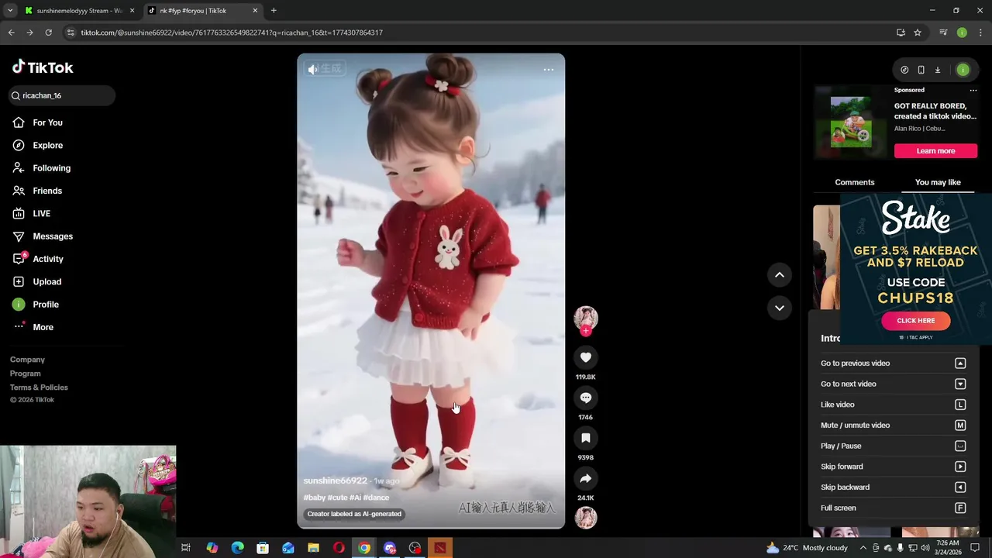Screen dimensions: 992x558
Task: Go to next video with down arrow
Action: 780,308
